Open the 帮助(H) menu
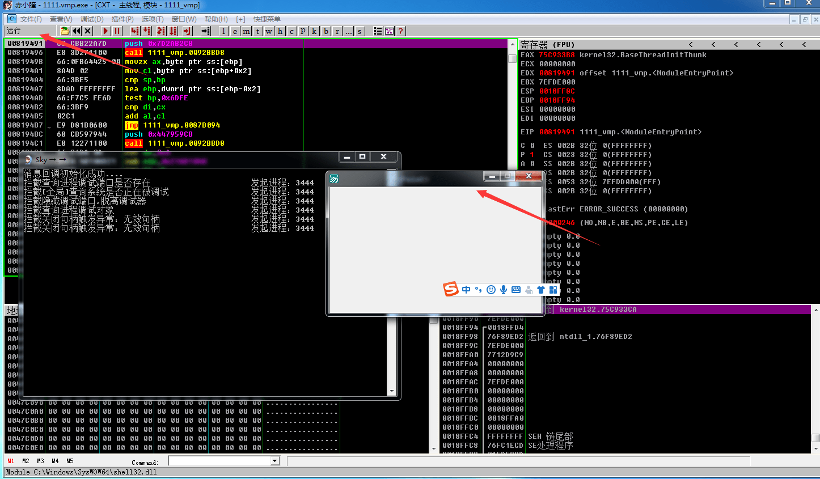 tap(216, 19)
